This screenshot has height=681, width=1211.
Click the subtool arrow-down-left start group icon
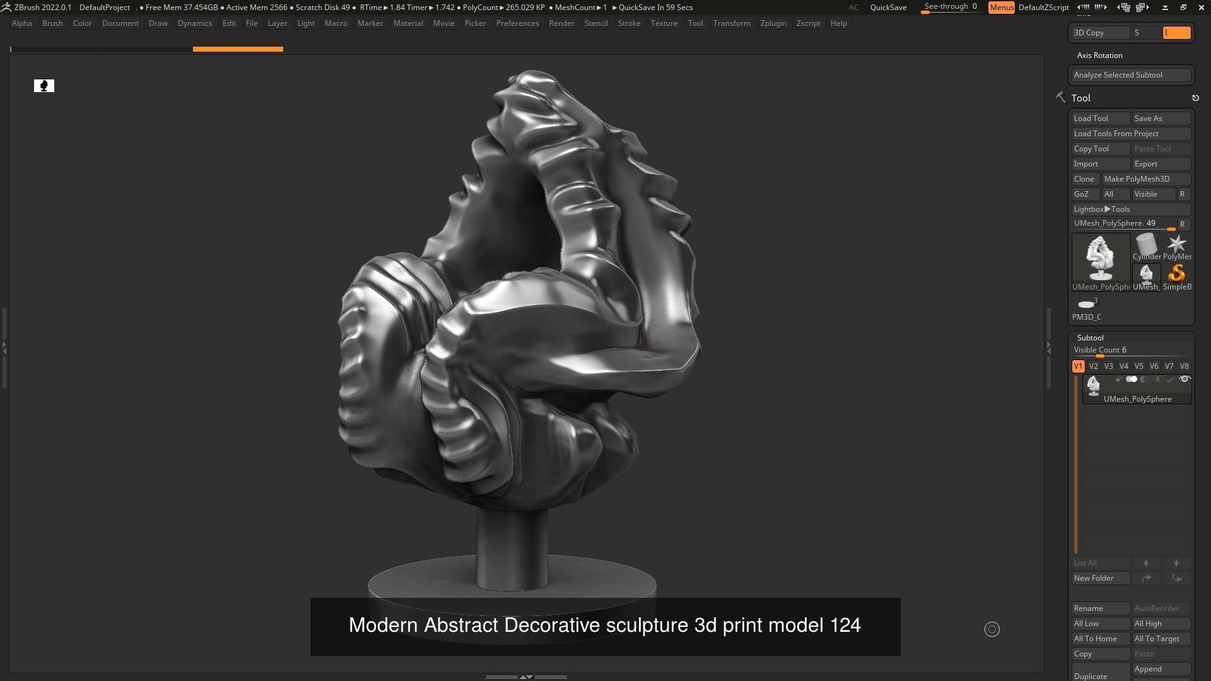(1118, 380)
